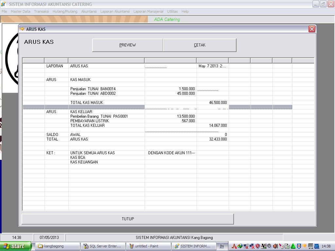The height and width of the screenshot is (251, 335).
Task: Click the PEMBAYARAN LISTRIK entry
Action: point(85,121)
